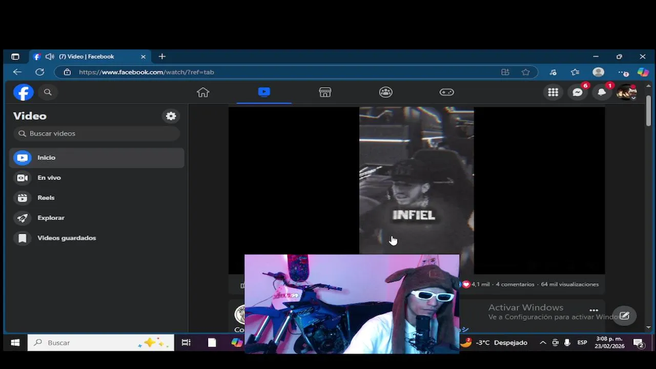This screenshot has height=369, width=656.
Task: Open the Windows Start menu
Action: tap(15, 342)
